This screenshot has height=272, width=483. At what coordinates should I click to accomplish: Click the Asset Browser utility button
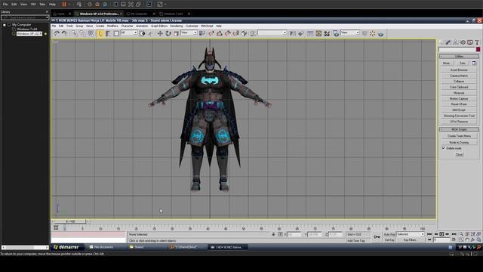pyautogui.click(x=459, y=70)
